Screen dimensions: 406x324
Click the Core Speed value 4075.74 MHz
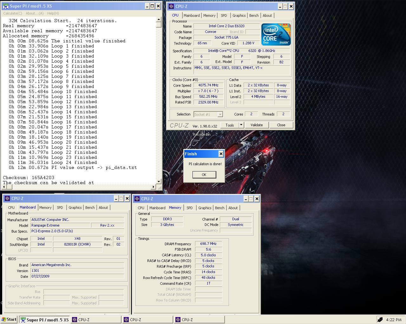(x=208, y=85)
